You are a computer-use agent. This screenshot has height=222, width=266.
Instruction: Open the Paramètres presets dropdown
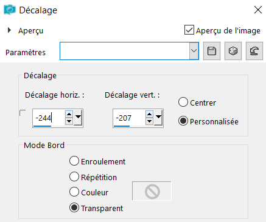click(194, 51)
